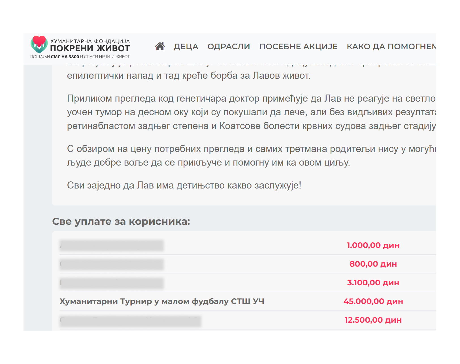Click the blurred donor name beside 12.500,00 дин
The height and width of the screenshot is (364, 460).
coord(130,321)
